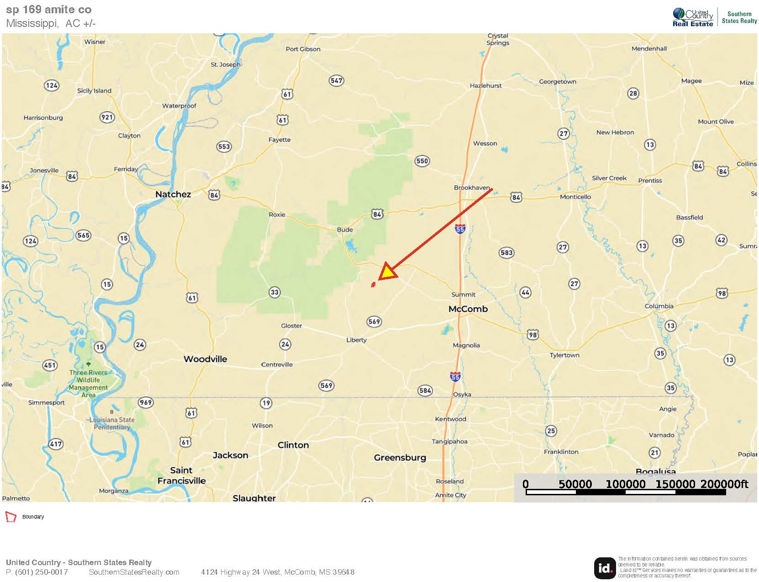Click the Three Rivers Wildlife Management Area tree icon
The width and height of the screenshot is (759, 582).
89,364
